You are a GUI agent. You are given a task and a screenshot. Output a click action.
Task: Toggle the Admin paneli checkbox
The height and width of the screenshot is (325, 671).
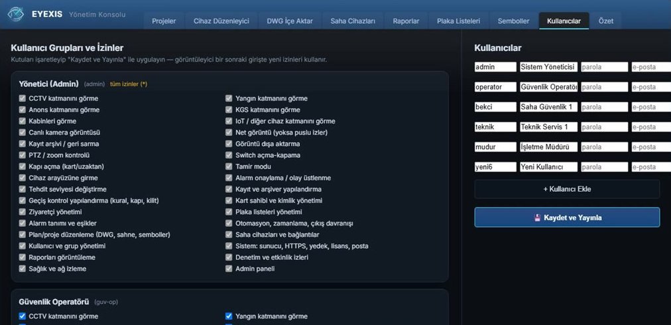coord(229,269)
